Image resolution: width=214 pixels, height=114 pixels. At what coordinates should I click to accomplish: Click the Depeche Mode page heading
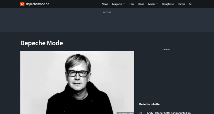42,43
